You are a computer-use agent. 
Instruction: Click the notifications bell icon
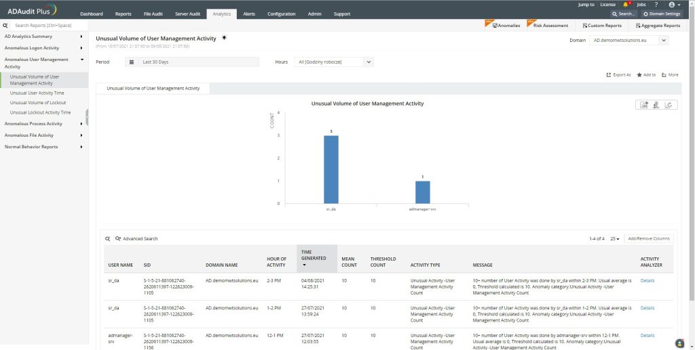point(625,4)
